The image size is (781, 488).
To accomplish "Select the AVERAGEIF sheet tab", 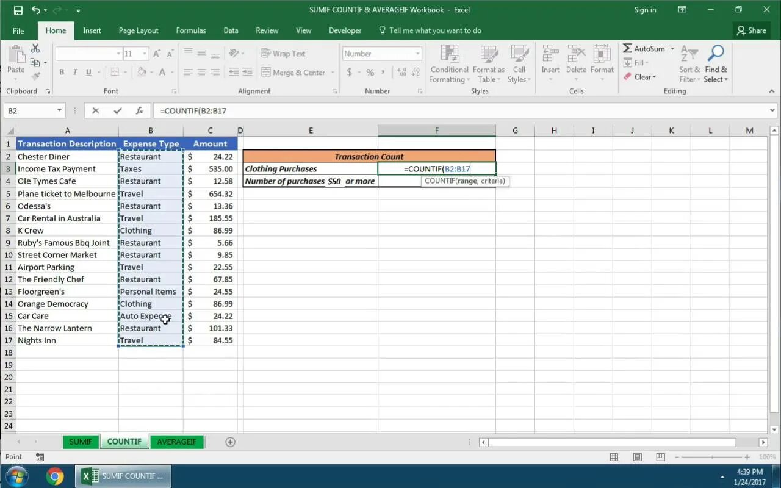I will (x=177, y=442).
